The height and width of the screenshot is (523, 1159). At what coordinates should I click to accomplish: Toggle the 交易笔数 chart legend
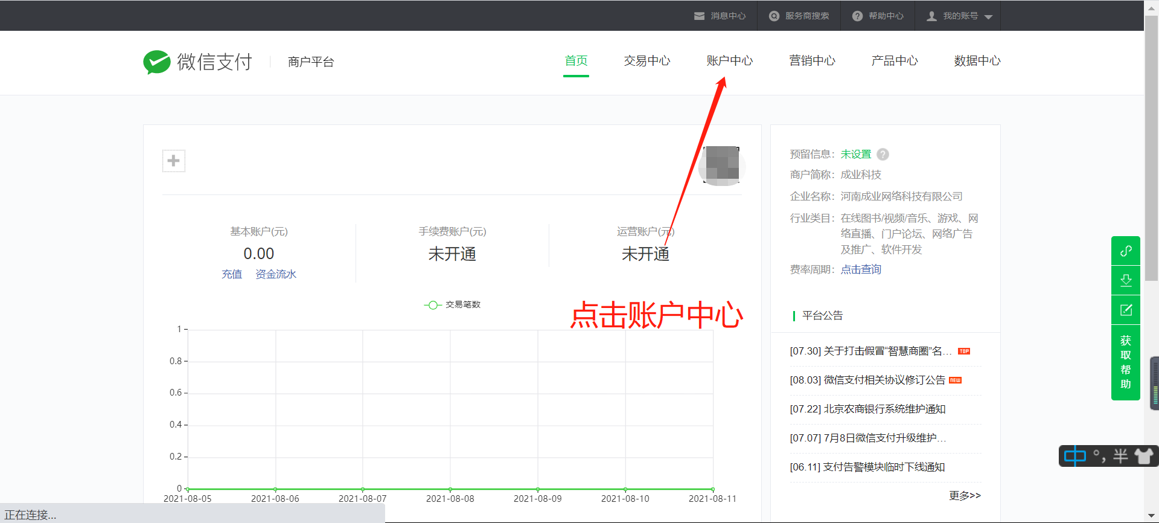pyautogui.click(x=452, y=304)
